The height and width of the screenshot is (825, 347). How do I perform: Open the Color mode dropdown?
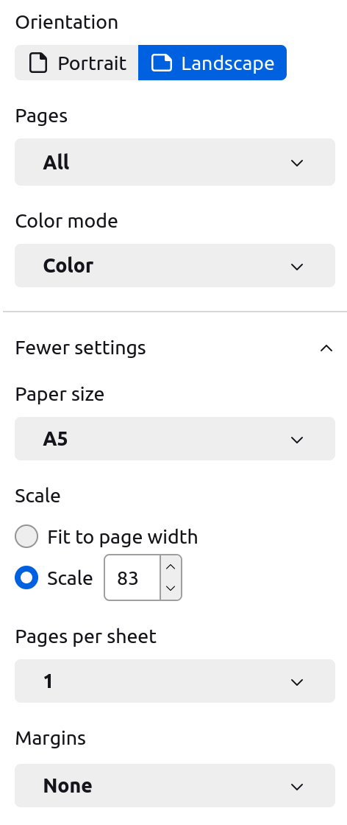175,266
